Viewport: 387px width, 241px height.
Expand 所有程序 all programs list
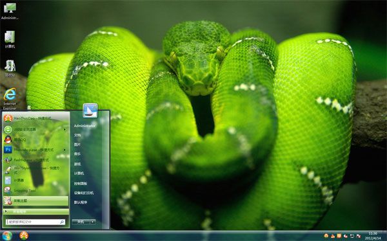tap(36, 211)
